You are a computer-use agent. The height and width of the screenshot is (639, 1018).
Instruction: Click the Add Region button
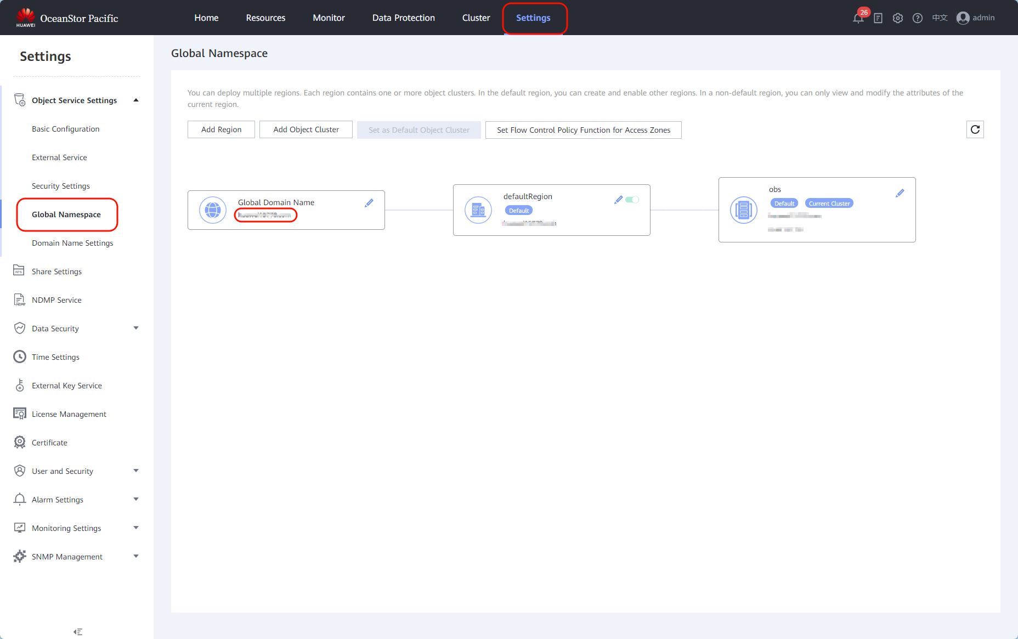pos(221,130)
